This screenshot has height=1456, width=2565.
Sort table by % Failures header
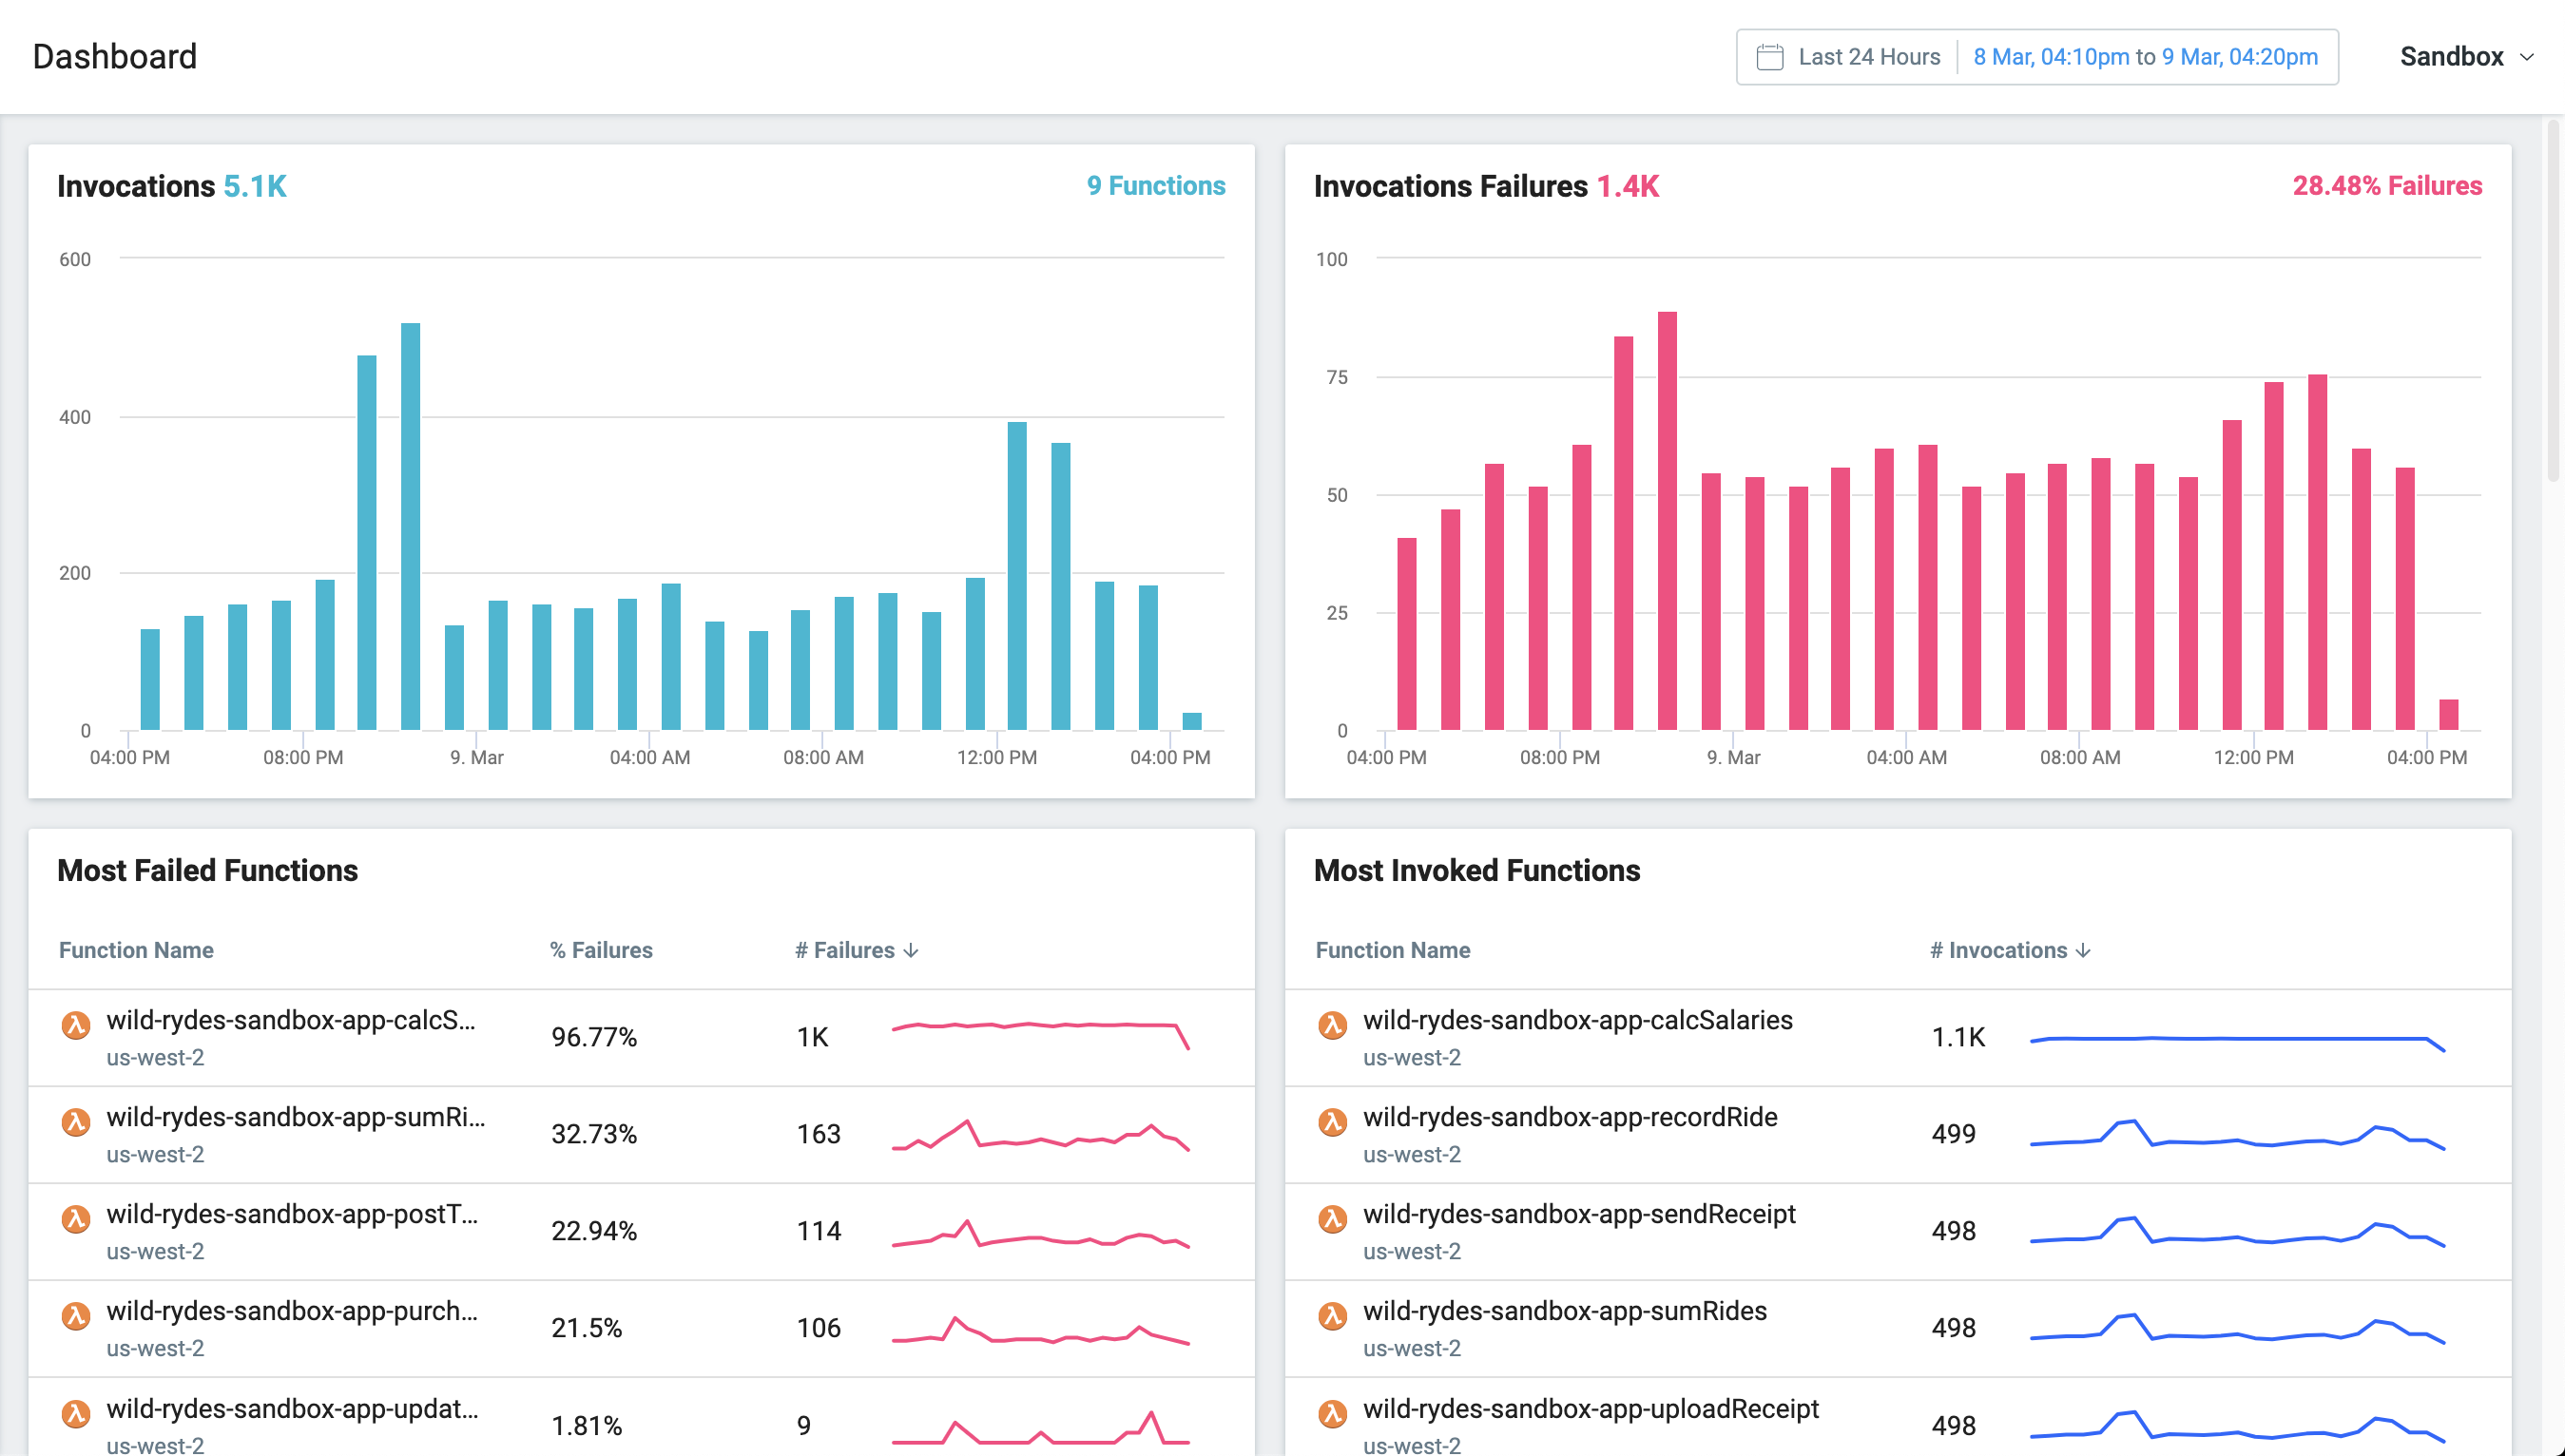click(x=601, y=950)
